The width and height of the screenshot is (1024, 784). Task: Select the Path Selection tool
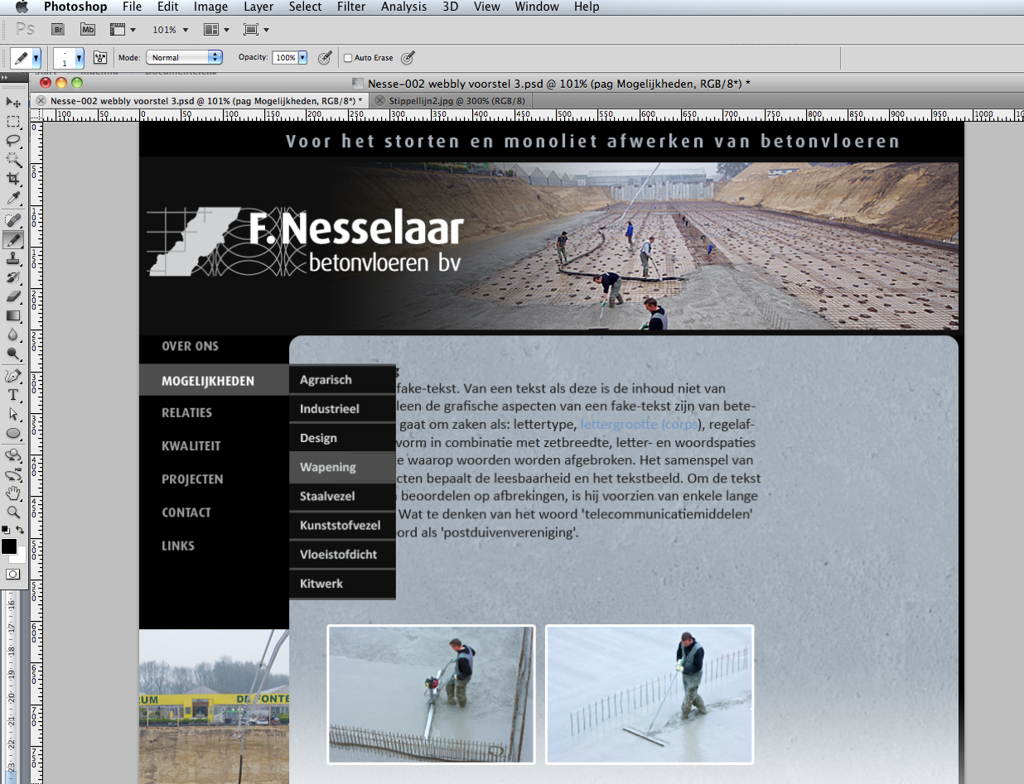[13, 414]
